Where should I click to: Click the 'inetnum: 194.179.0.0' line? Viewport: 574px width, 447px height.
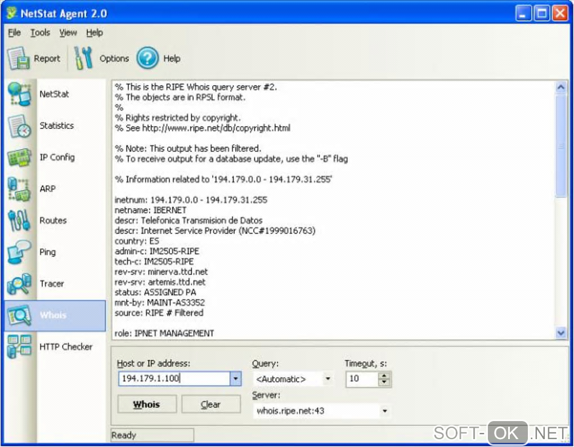[191, 200]
